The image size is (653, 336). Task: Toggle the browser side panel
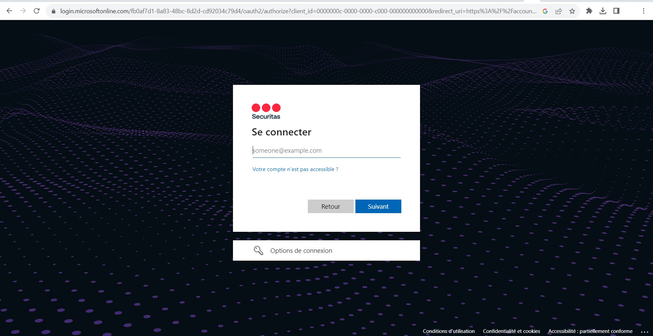[616, 11]
